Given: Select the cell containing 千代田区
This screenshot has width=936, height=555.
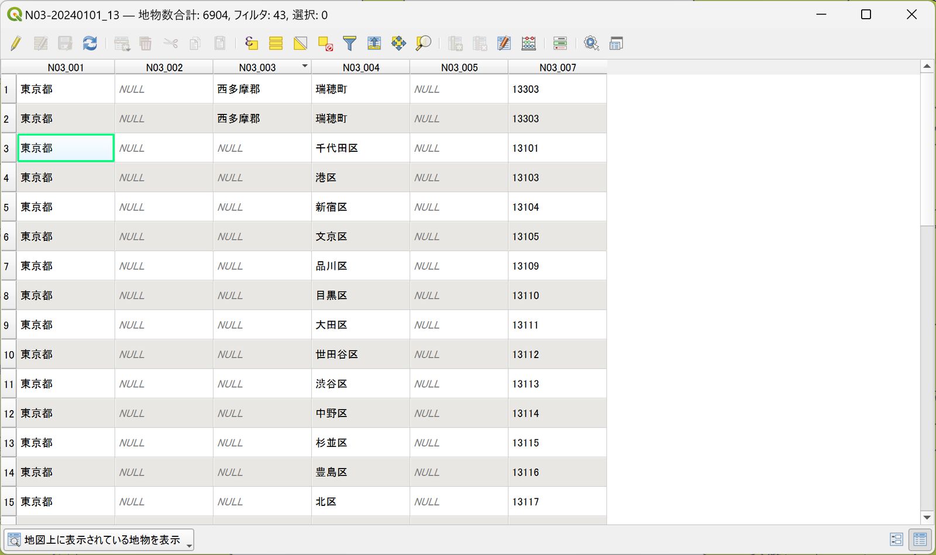Looking at the screenshot, I should tap(360, 148).
